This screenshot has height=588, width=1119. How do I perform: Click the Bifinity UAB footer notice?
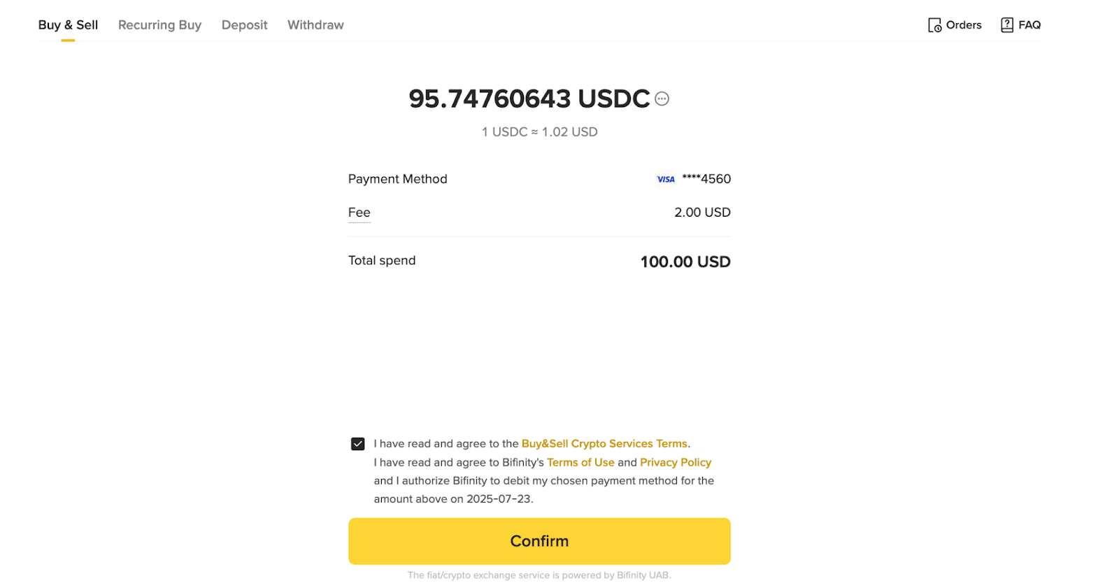click(539, 575)
